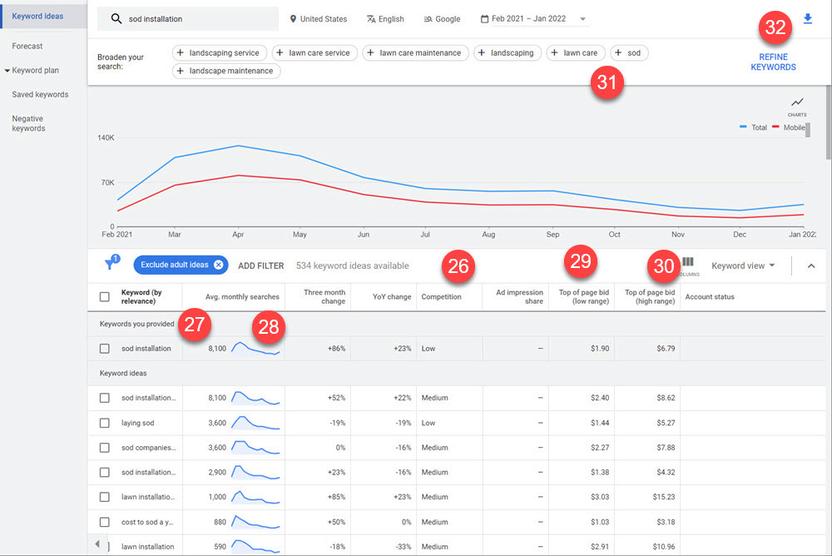Viewport: 832px width, 556px height.
Task: Check the 'lawn installatio...' row with 1,000 searches
Action: pos(105,497)
